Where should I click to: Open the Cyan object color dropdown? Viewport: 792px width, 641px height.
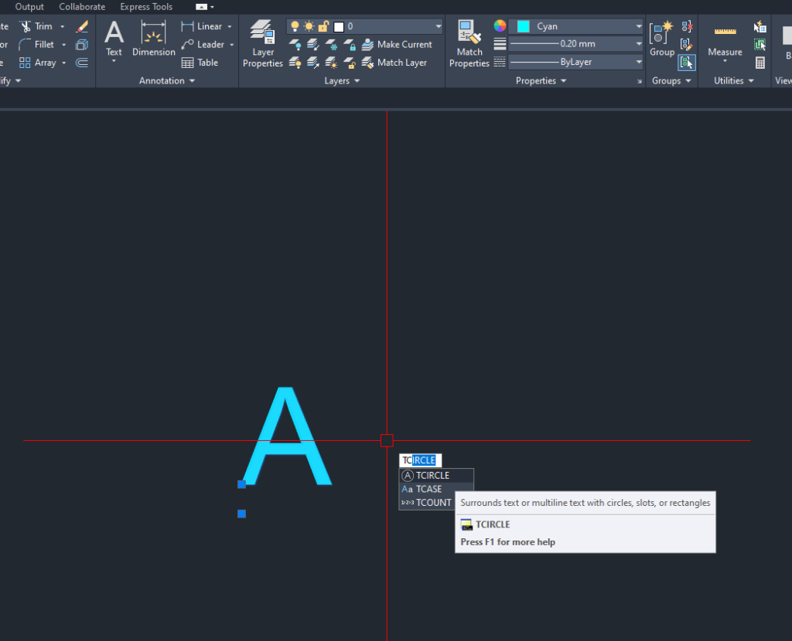pyautogui.click(x=639, y=26)
